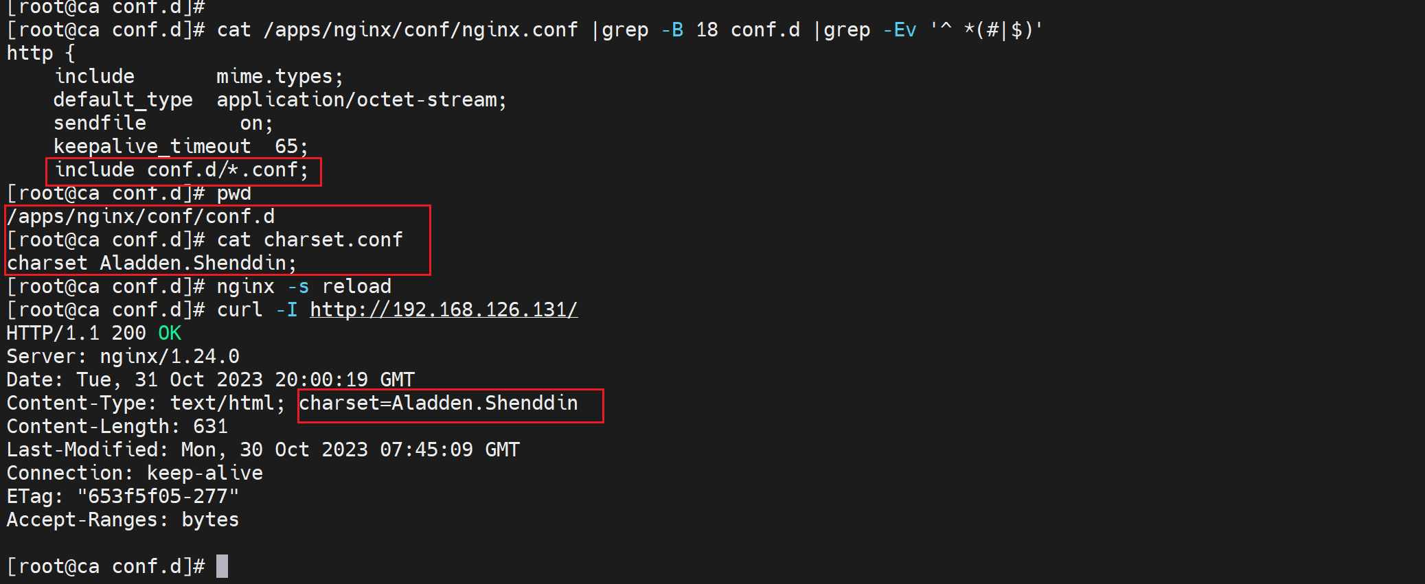Click the 'Connection: keep-alive' line
Screen dimensions: 1425x584
click(135, 473)
